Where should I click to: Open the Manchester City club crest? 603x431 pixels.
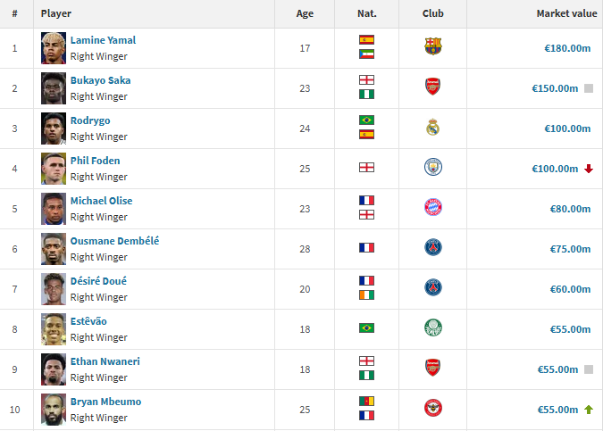[433, 167]
